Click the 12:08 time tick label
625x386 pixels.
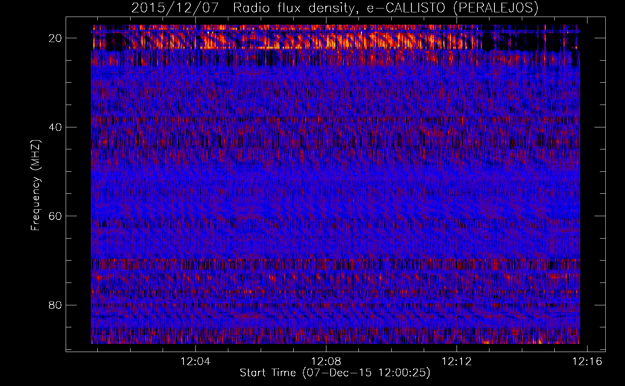coord(326,361)
